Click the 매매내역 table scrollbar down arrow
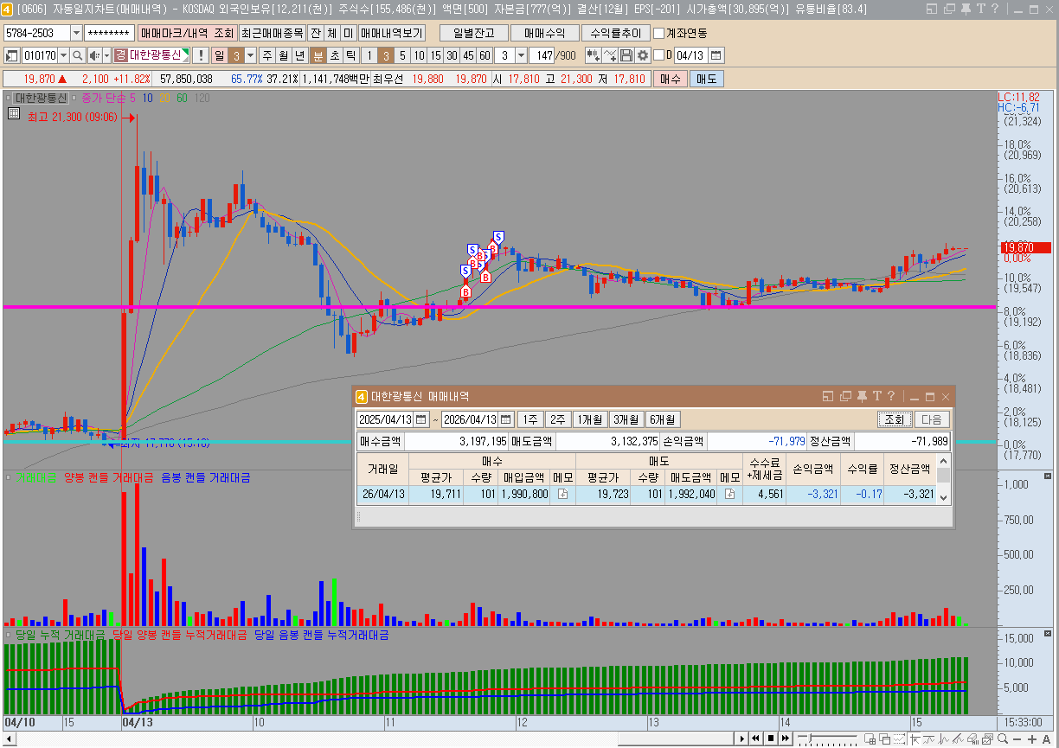Screen dimensions: 1059x748 pos(944,497)
